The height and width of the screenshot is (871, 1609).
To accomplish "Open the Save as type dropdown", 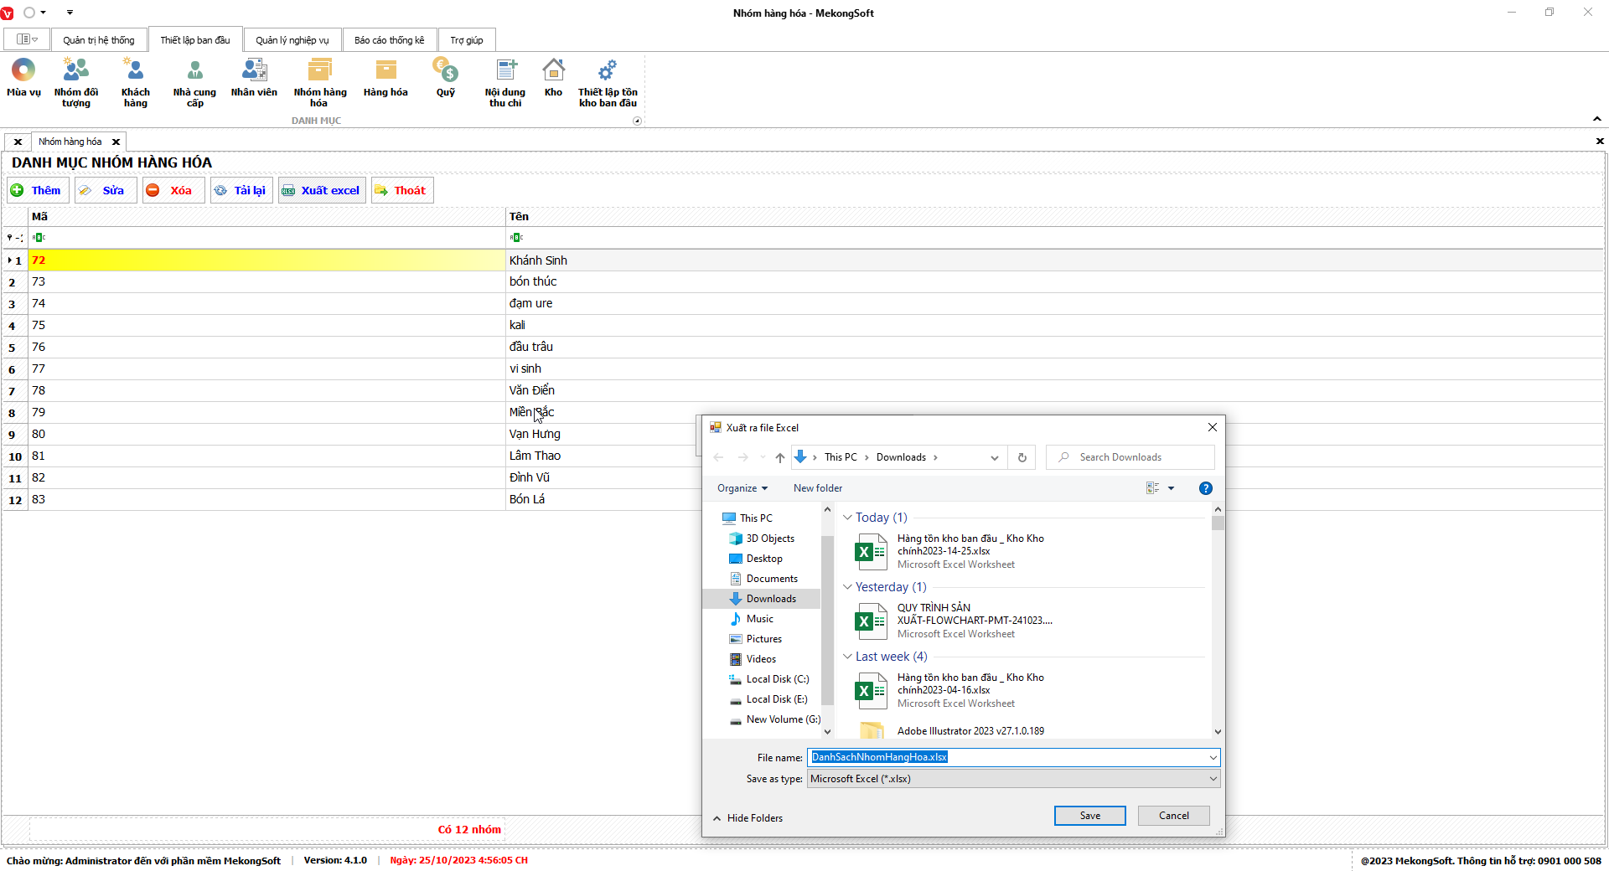I will pyautogui.click(x=1013, y=779).
